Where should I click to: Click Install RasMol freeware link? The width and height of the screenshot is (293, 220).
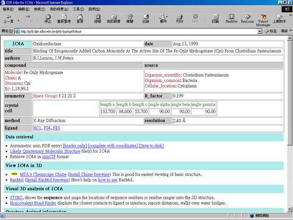tap(47, 180)
